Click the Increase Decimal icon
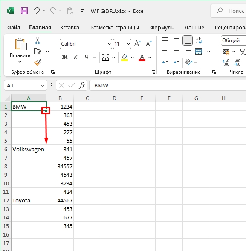 [226, 62]
